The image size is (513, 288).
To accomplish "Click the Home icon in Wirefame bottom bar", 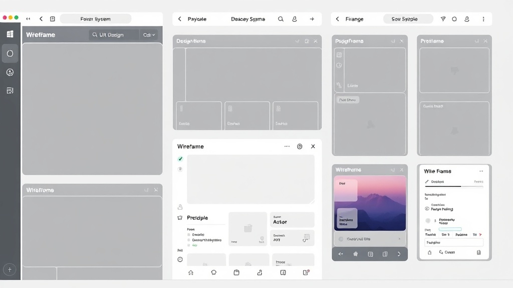I will coord(191,272).
